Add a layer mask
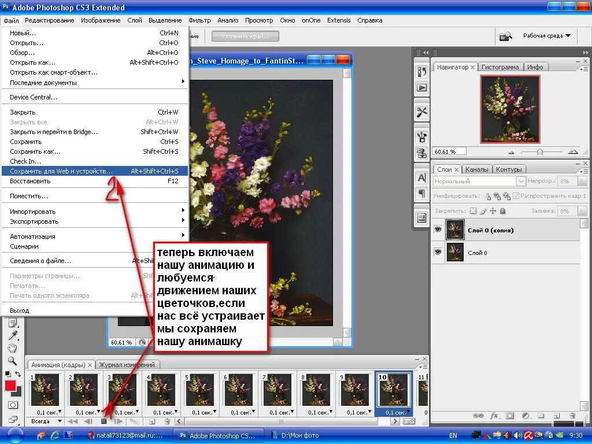592x444 pixels. (x=510, y=416)
